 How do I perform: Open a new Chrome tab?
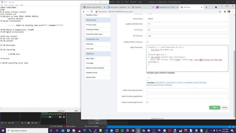click(x=206, y=7)
